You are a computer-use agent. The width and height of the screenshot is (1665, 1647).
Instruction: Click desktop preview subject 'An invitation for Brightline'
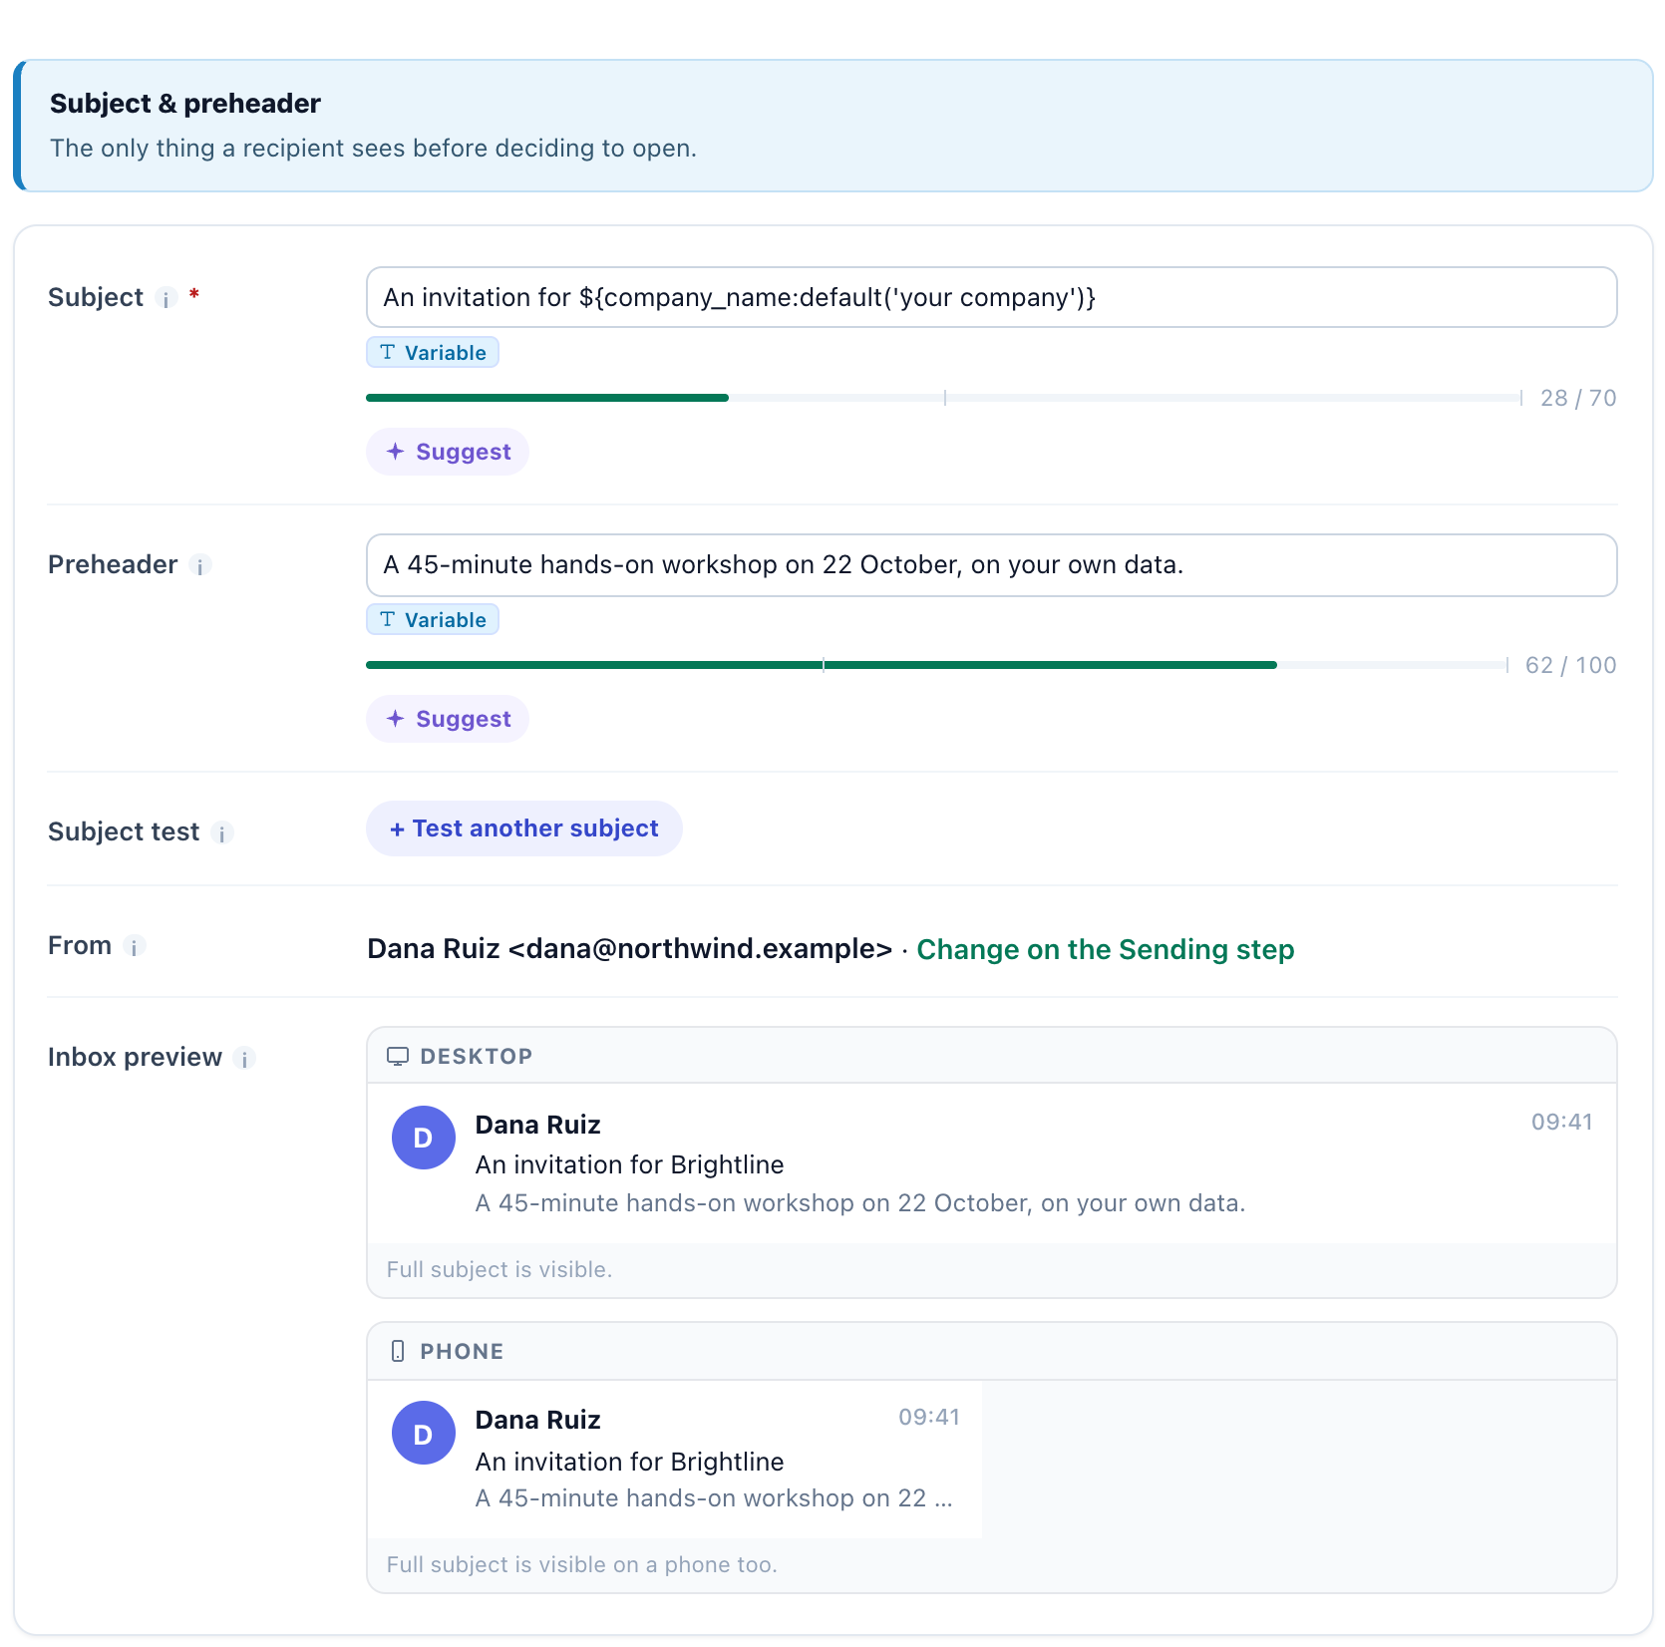pyautogui.click(x=629, y=1164)
